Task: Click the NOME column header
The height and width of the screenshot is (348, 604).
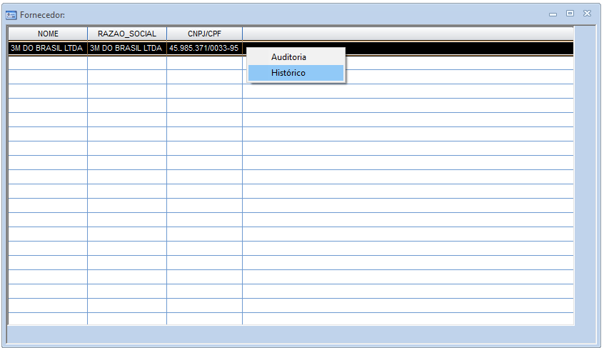Action: (48, 34)
